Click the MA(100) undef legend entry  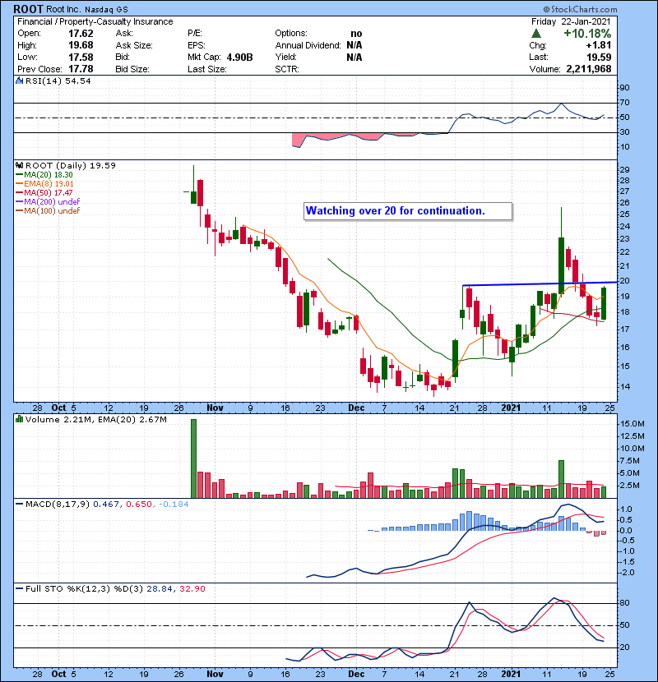point(48,211)
